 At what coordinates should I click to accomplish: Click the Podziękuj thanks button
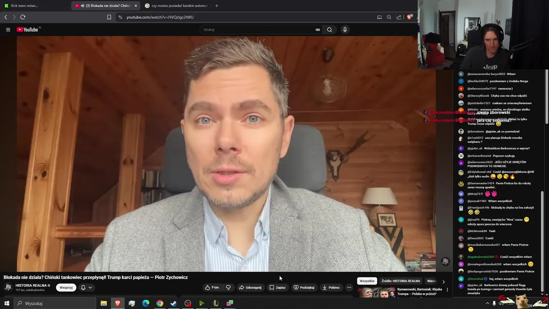pyautogui.click(x=304, y=288)
